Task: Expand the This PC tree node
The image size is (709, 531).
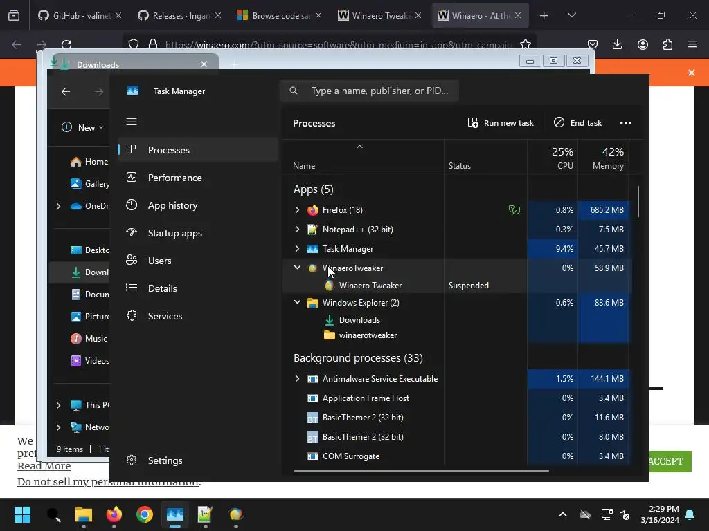Action: coord(58,405)
